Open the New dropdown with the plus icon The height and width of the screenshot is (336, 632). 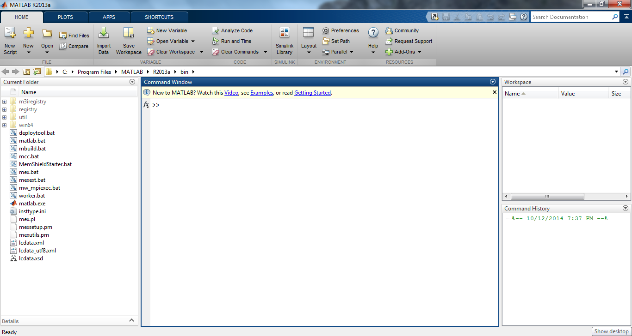pyautogui.click(x=28, y=41)
